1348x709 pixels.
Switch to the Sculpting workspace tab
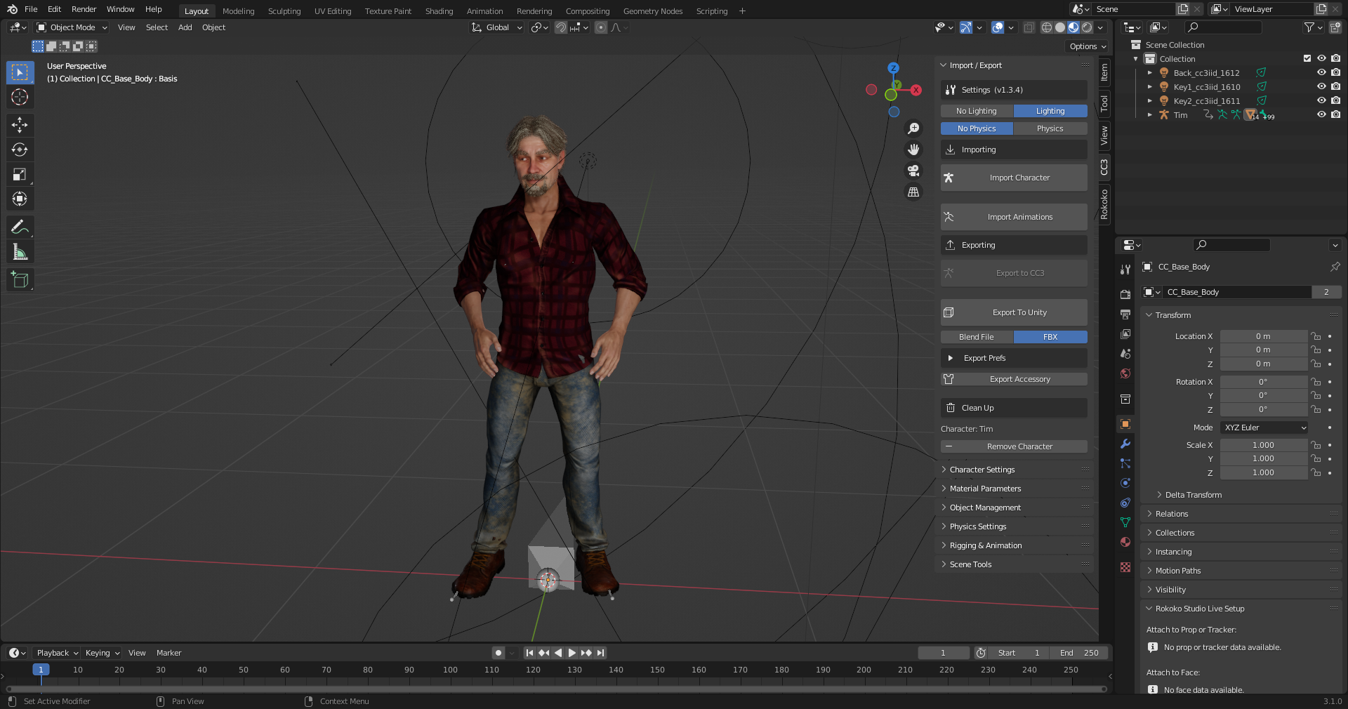point(284,11)
